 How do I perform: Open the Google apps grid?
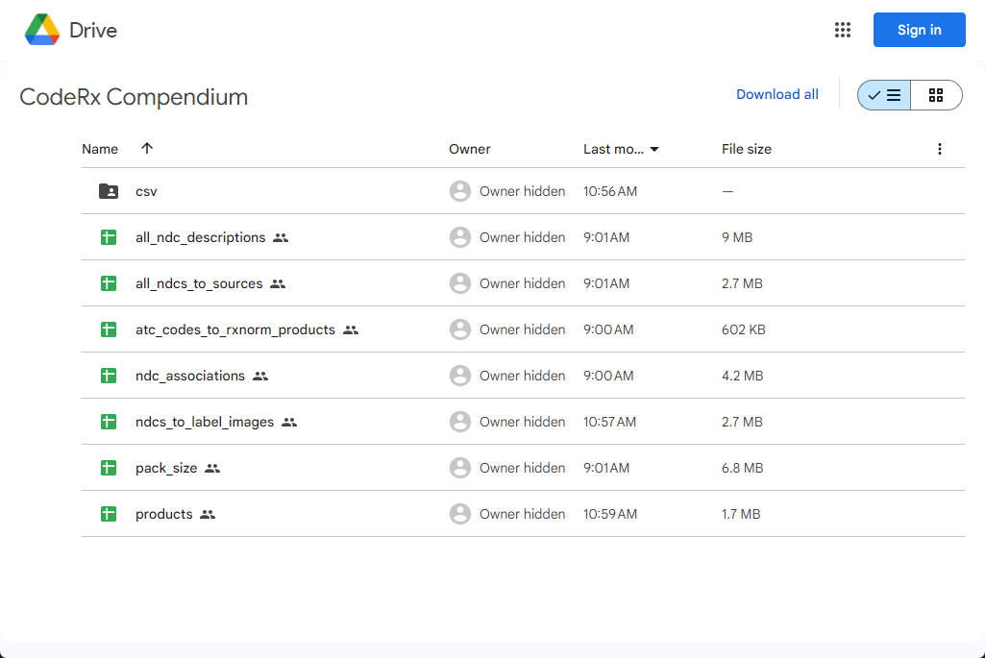coord(843,30)
